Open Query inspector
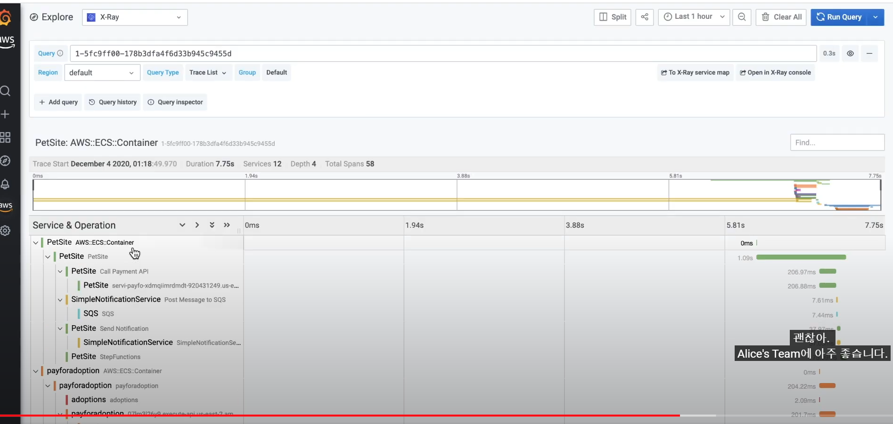 tap(175, 102)
